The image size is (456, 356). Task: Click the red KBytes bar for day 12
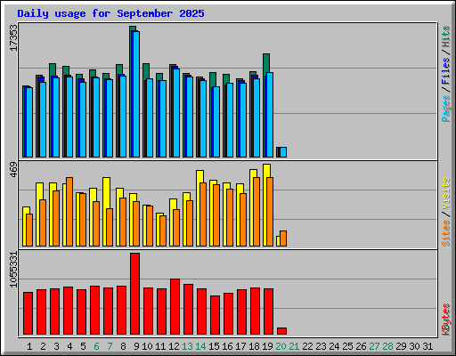(175, 307)
